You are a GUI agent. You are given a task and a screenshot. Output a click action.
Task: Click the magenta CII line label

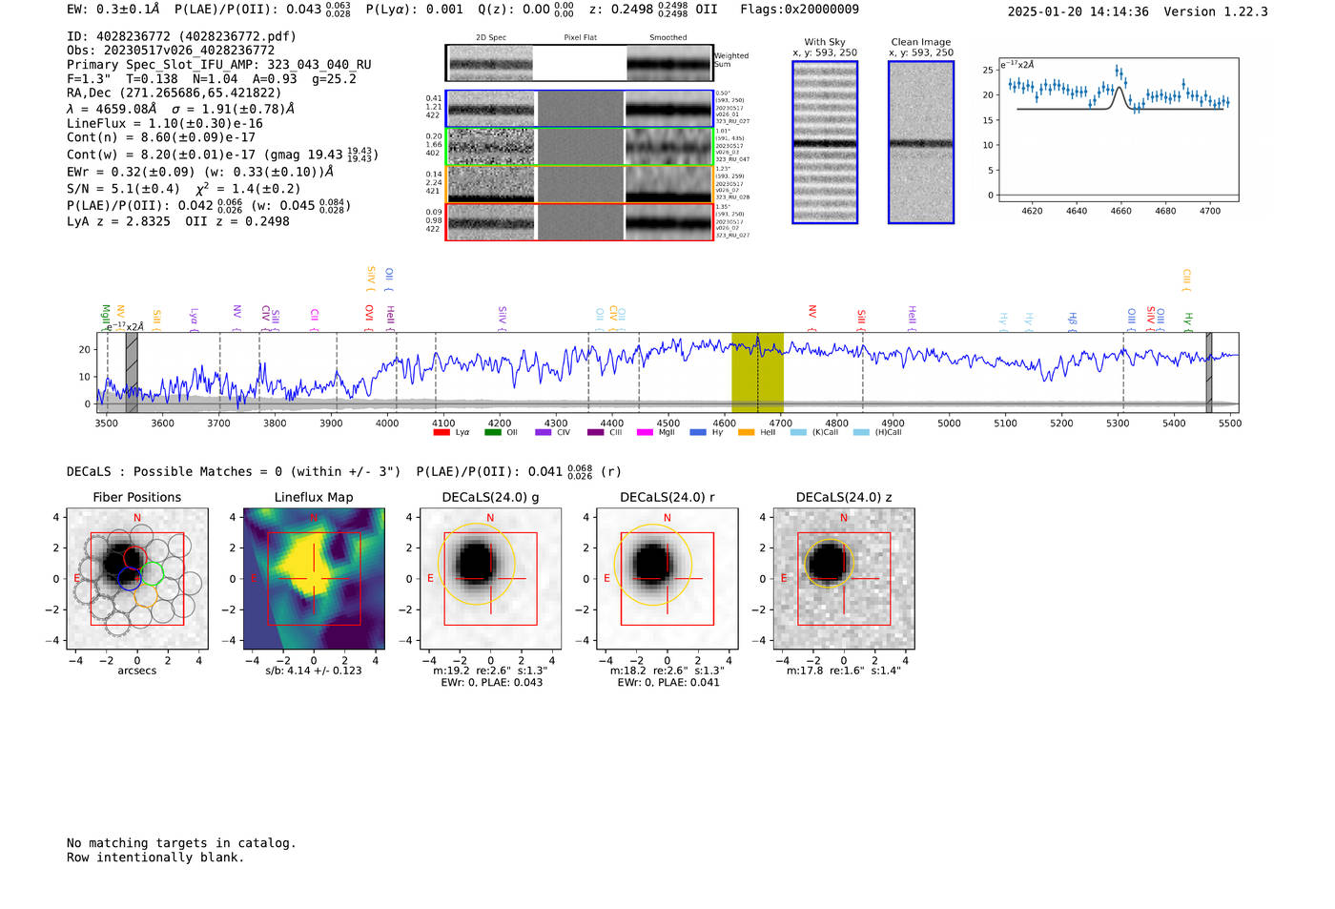[314, 319]
